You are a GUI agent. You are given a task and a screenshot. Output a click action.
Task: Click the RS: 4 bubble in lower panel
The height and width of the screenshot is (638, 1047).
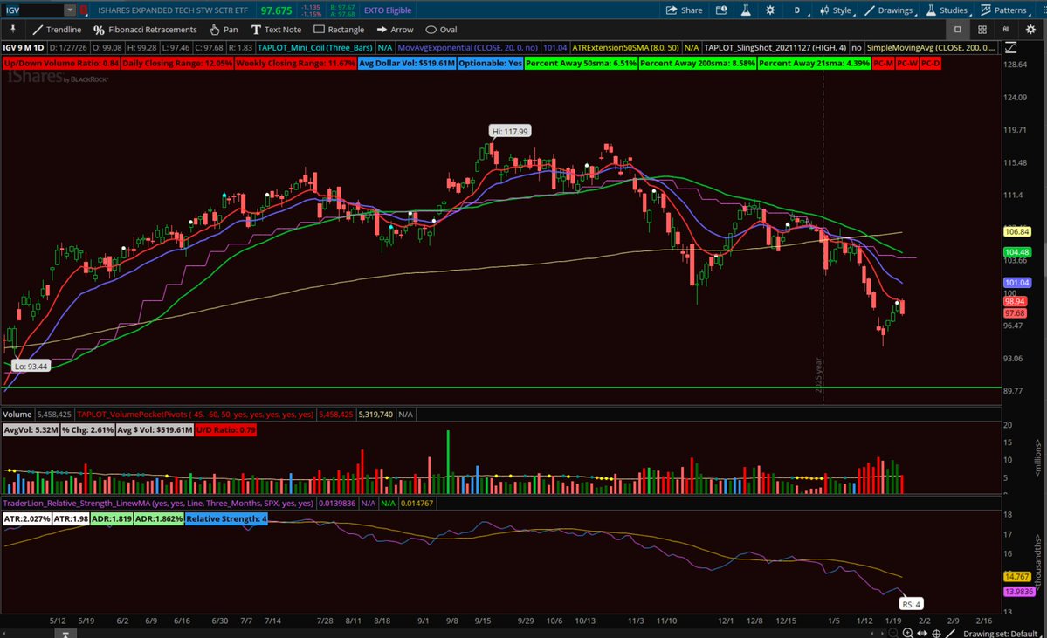click(x=912, y=604)
